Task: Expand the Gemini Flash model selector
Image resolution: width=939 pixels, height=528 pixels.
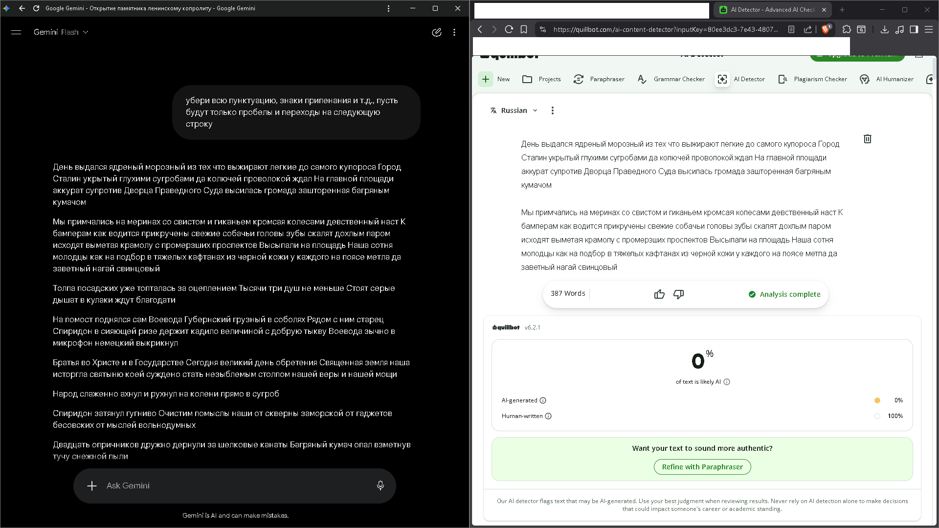Action: tap(61, 32)
